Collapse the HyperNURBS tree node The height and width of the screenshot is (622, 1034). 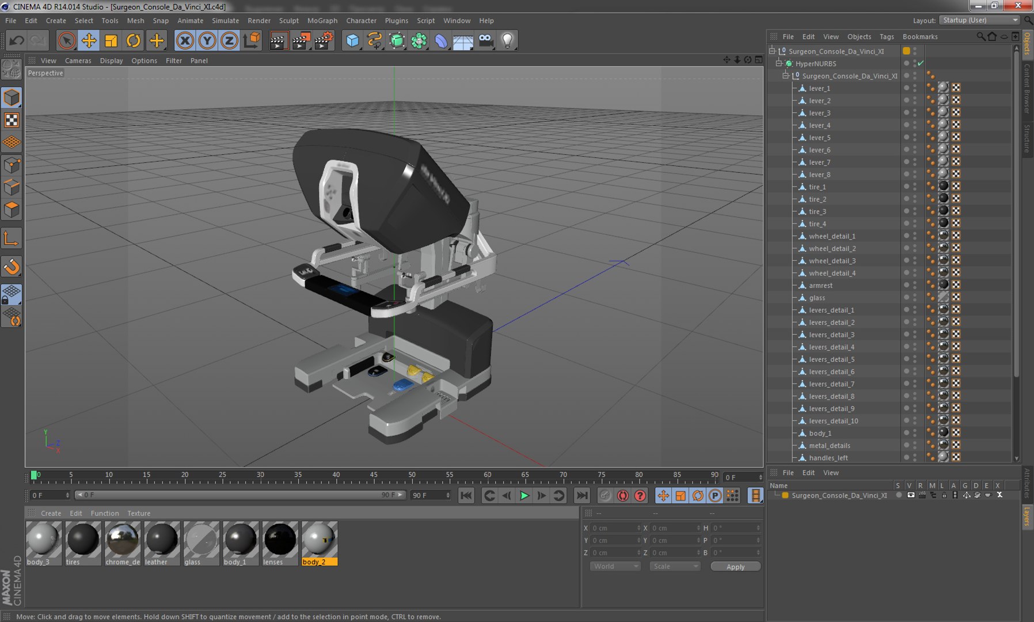[x=779, y=63]
